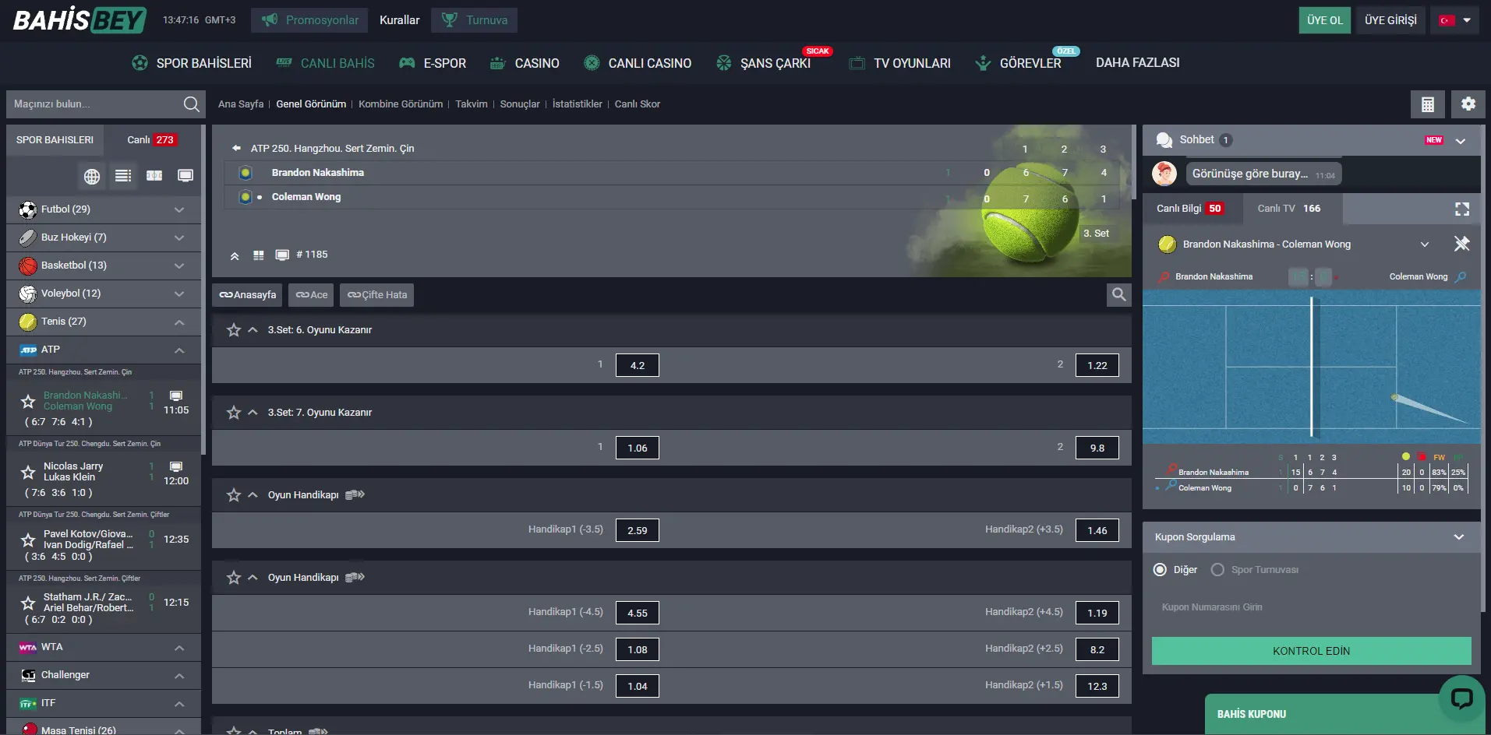1491x735 pixels.
Task: Click the back arrow beside ATP 250 Hangzhou
Action: [236, 148]
